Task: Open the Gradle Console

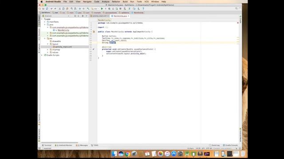Action: [x=230, y=145]
